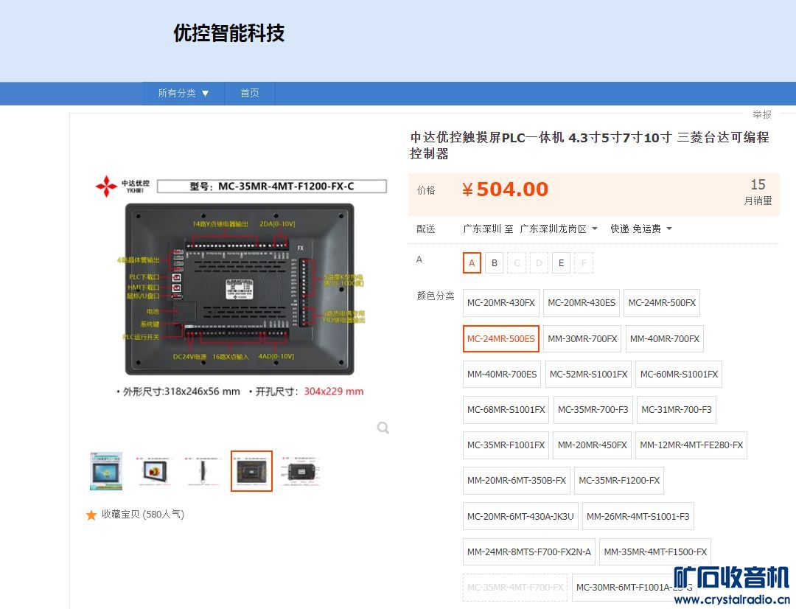Open the fifth thumbnail of the unit

[301, 471]
